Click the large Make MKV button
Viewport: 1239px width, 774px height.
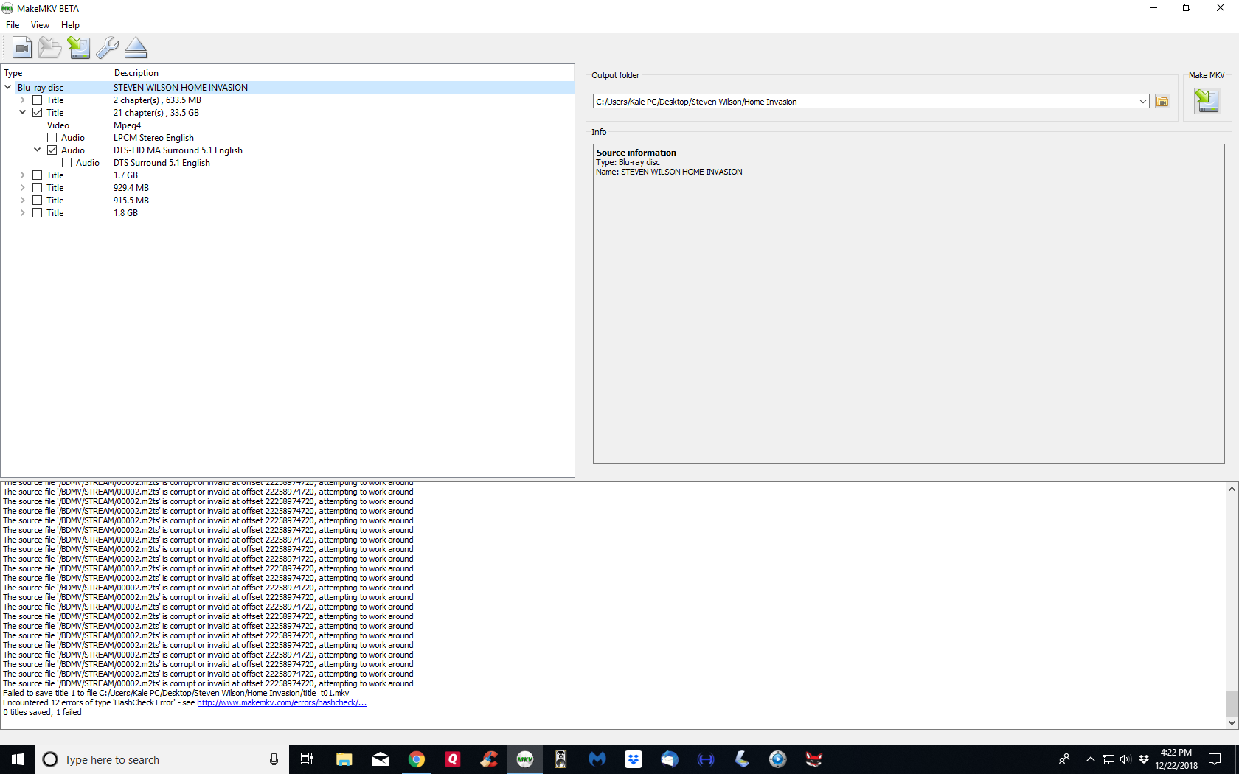click(1207, 101)
